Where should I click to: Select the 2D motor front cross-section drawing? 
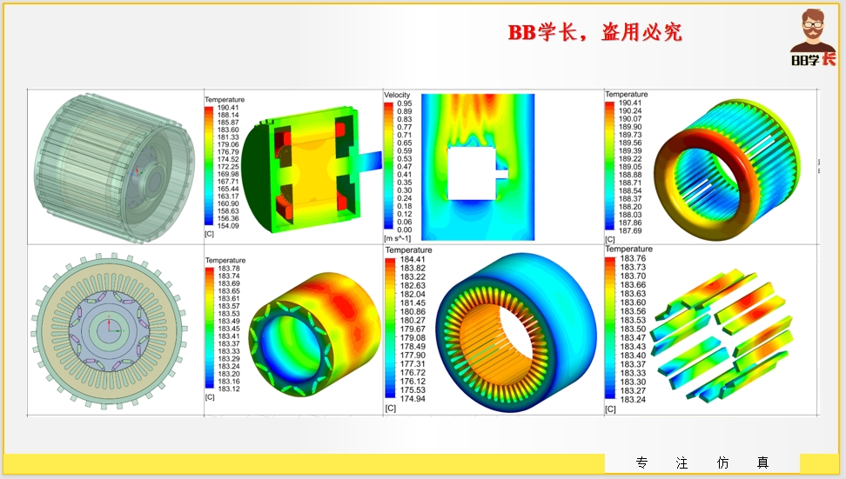pos(110,330)
